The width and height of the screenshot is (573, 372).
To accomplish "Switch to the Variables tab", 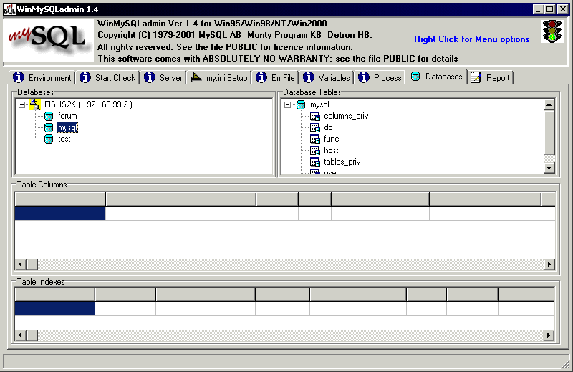I will (x=327, y=77).
